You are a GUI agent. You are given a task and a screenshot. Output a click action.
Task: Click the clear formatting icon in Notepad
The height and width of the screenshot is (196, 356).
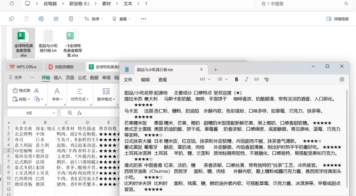click(x=266, y=80)
